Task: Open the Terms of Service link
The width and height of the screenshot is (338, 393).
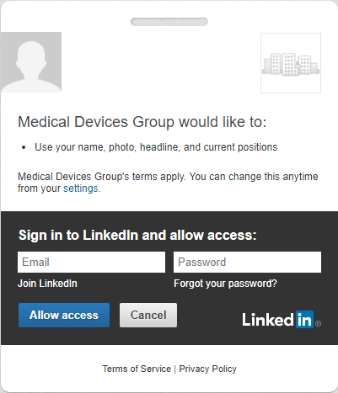Action: tap(137, 369)
